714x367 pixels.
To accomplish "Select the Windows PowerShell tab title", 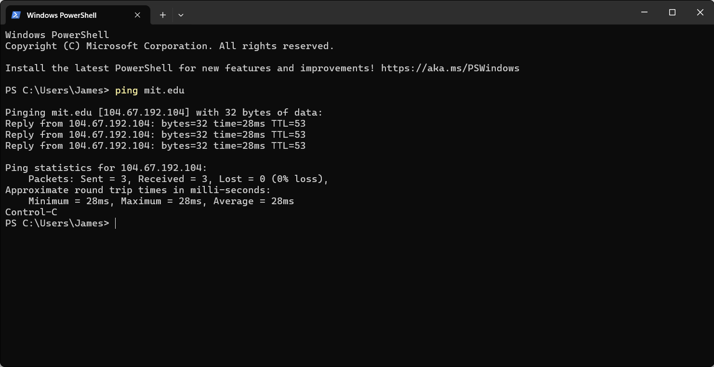I will [62, 15].
